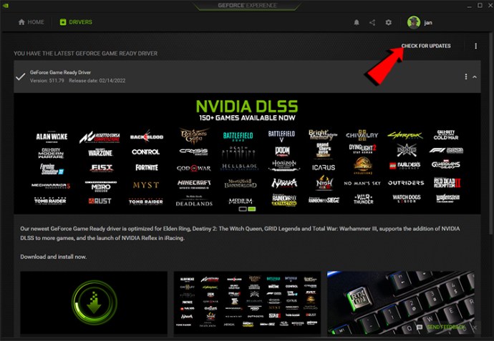The height and width of the screenshot is (341, 494).
Task: Click the text Version: 511.79
Action: point(47,81)
